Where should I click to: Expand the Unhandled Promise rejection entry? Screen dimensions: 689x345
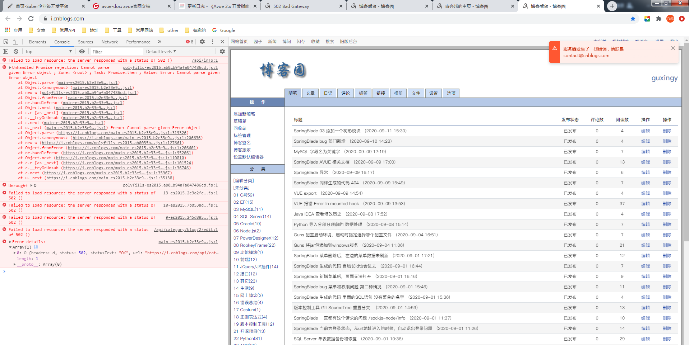10,67
